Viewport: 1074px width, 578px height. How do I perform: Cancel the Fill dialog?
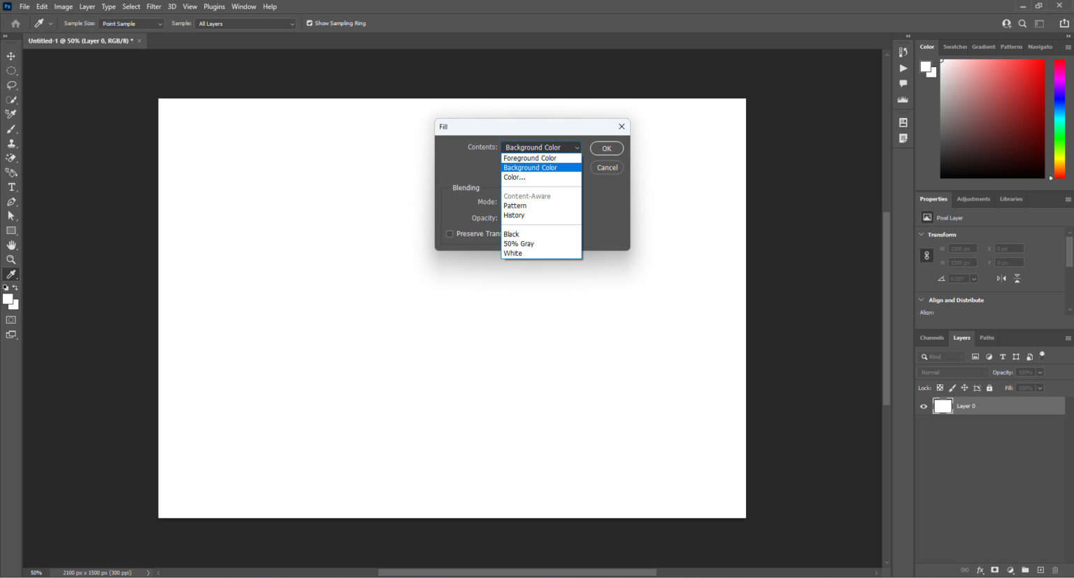pyautogui.click(x=606, y=167)
